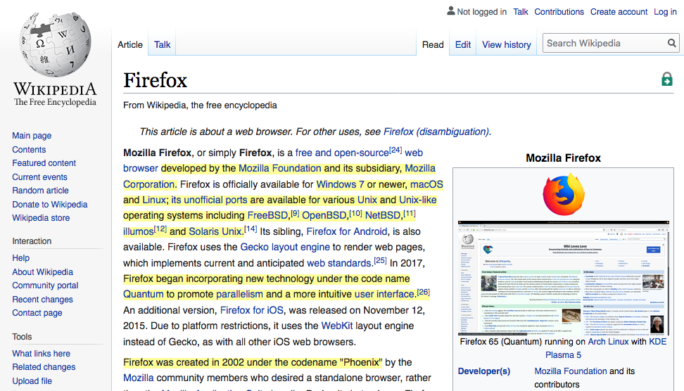Click the Log in link
Screen dimensions: 684x391
pyautogui.click(x=665, y=12)
